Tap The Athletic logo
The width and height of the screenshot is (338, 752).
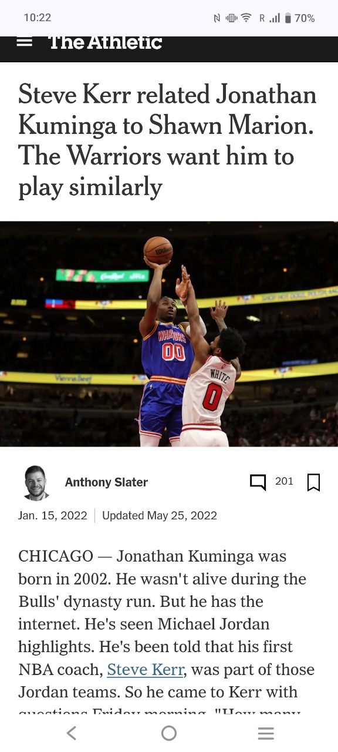pyautogui.click(x=105, y=42)
